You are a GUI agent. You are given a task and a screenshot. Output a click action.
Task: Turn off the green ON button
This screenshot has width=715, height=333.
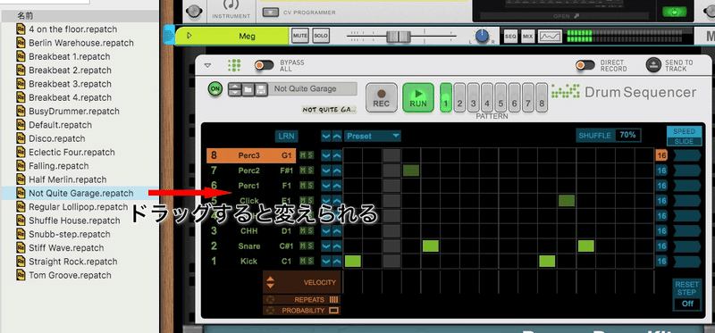(214, 89)
